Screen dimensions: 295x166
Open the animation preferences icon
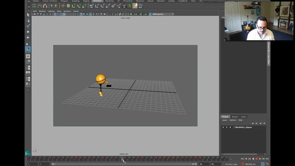267,164
